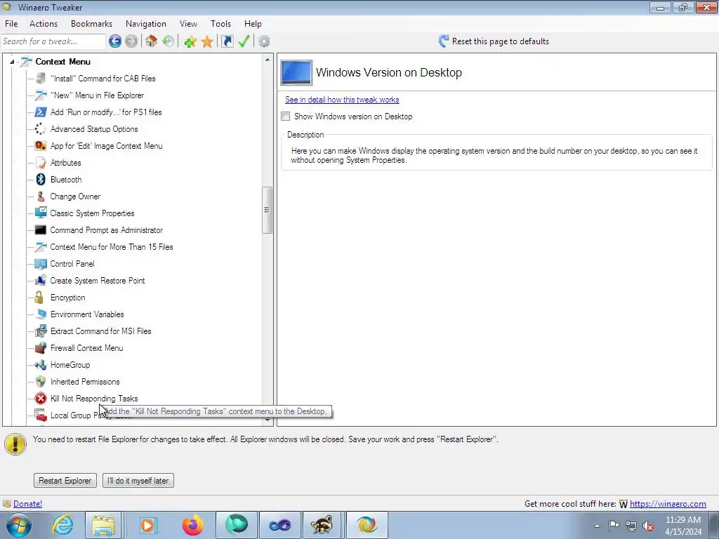Open the winaero.com website link
Image resolution: width=719 pixels, height=539 pixels.
(668, 504)
